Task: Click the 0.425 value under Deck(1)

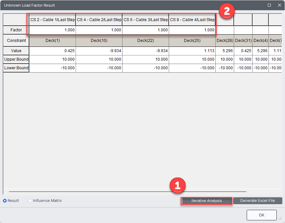Action: [x=53, y=51]
